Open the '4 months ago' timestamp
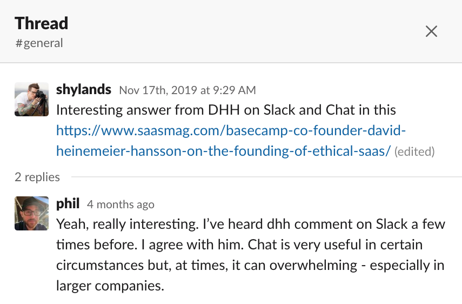Image resolution: width=462 pixels, height=304 pixels. coord(120,204)
